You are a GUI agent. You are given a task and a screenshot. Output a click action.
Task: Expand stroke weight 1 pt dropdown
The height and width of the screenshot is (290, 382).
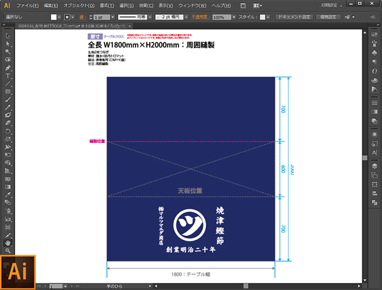point(113,17)
